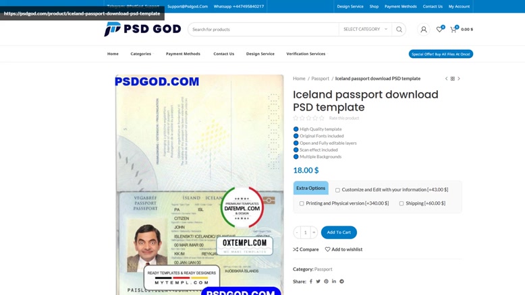525x295 pixels.
Task: Click the Search for products field
Action: 263,30
